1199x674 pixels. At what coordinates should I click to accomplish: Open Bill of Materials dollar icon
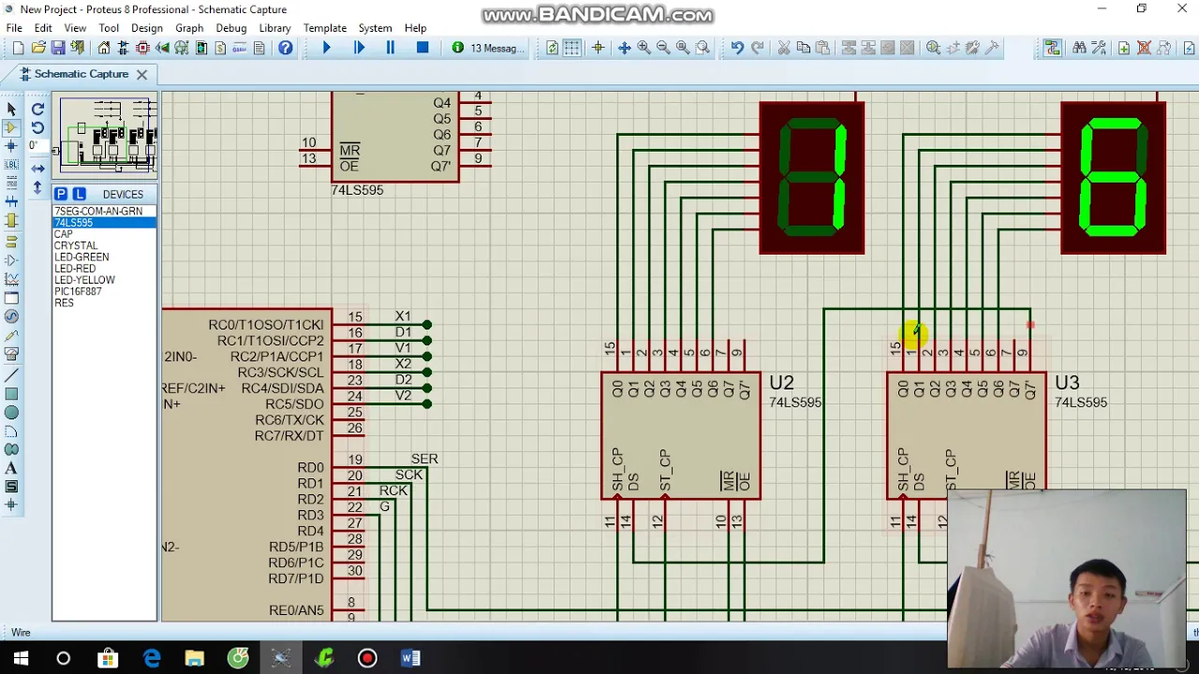(x=220, y=48)
